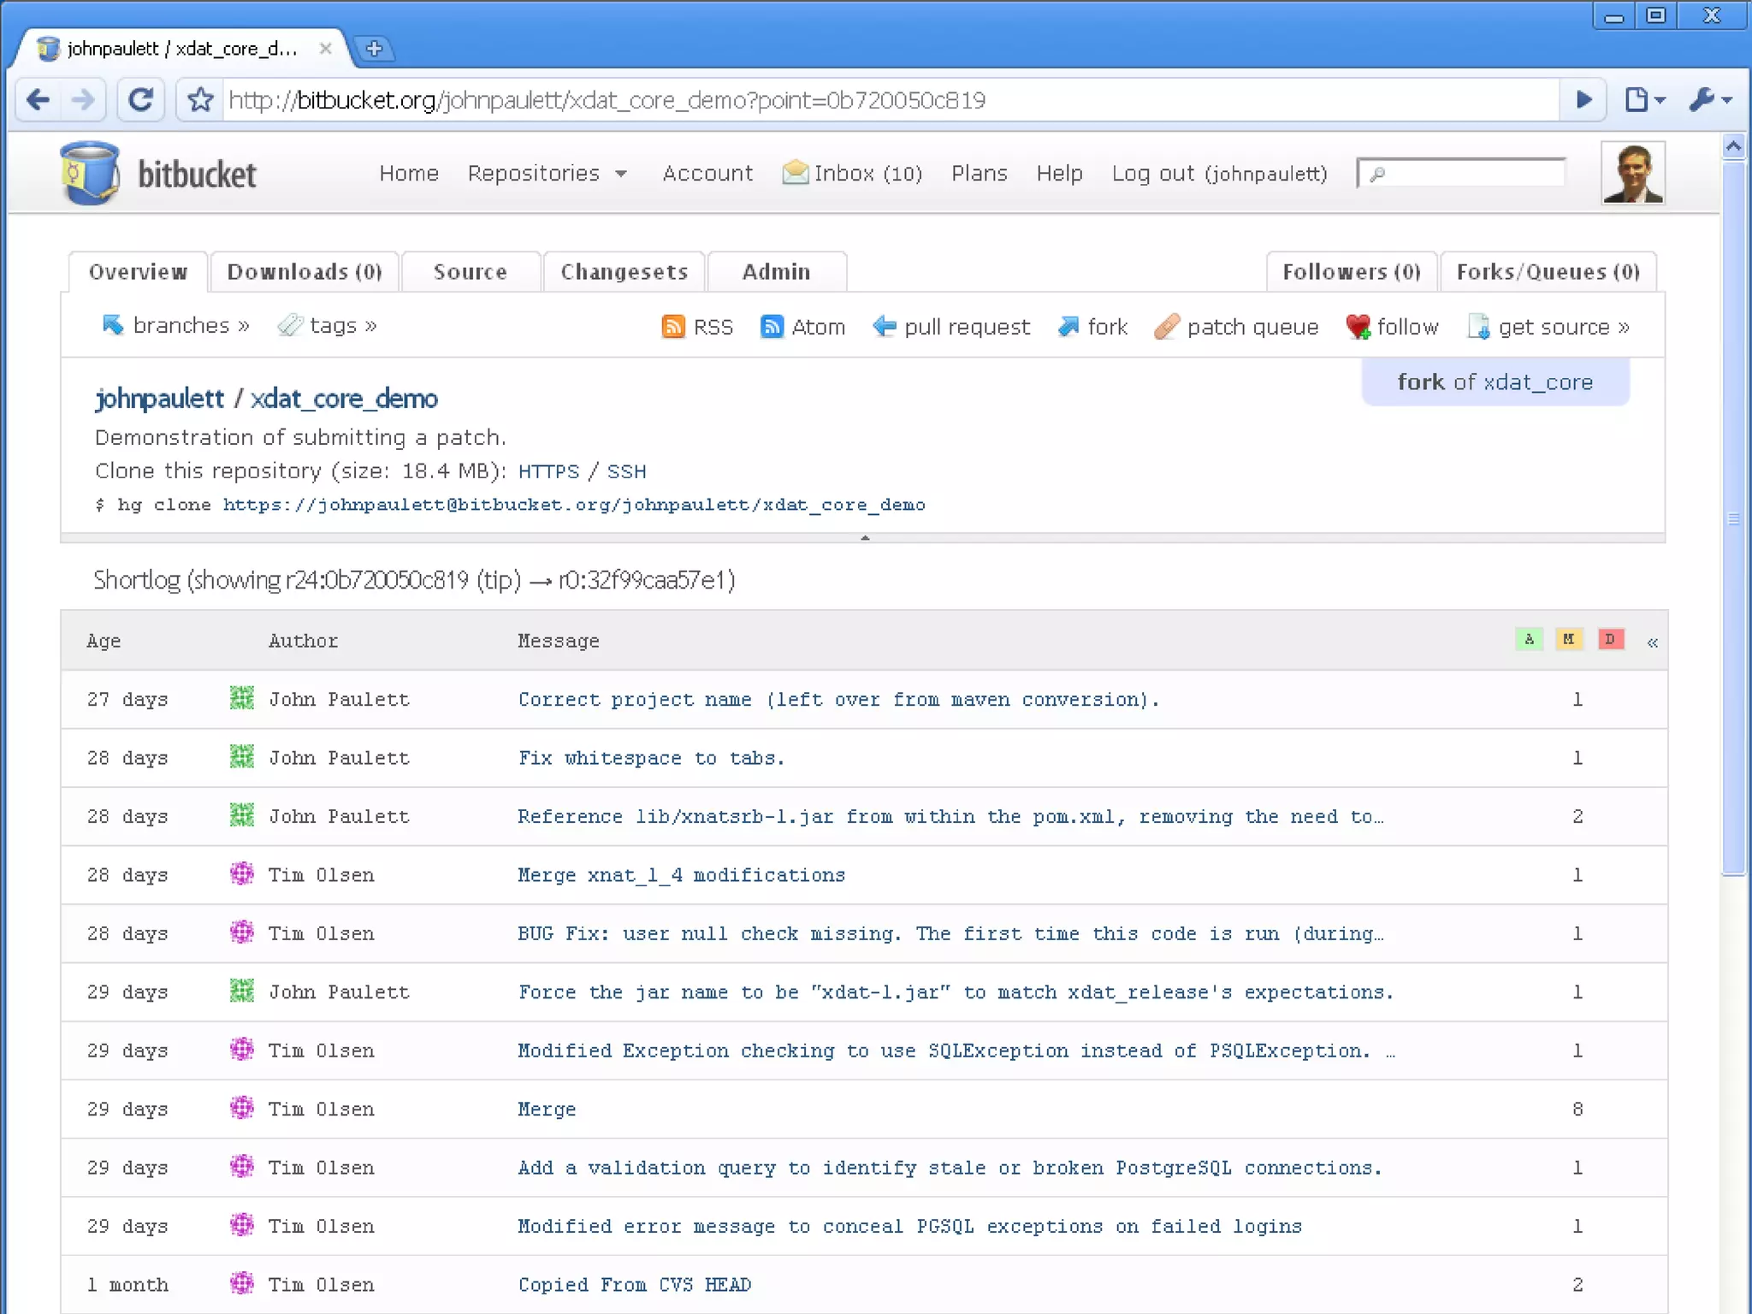
Task: Select SSH clone link
Action: click(x=626, y=471)
